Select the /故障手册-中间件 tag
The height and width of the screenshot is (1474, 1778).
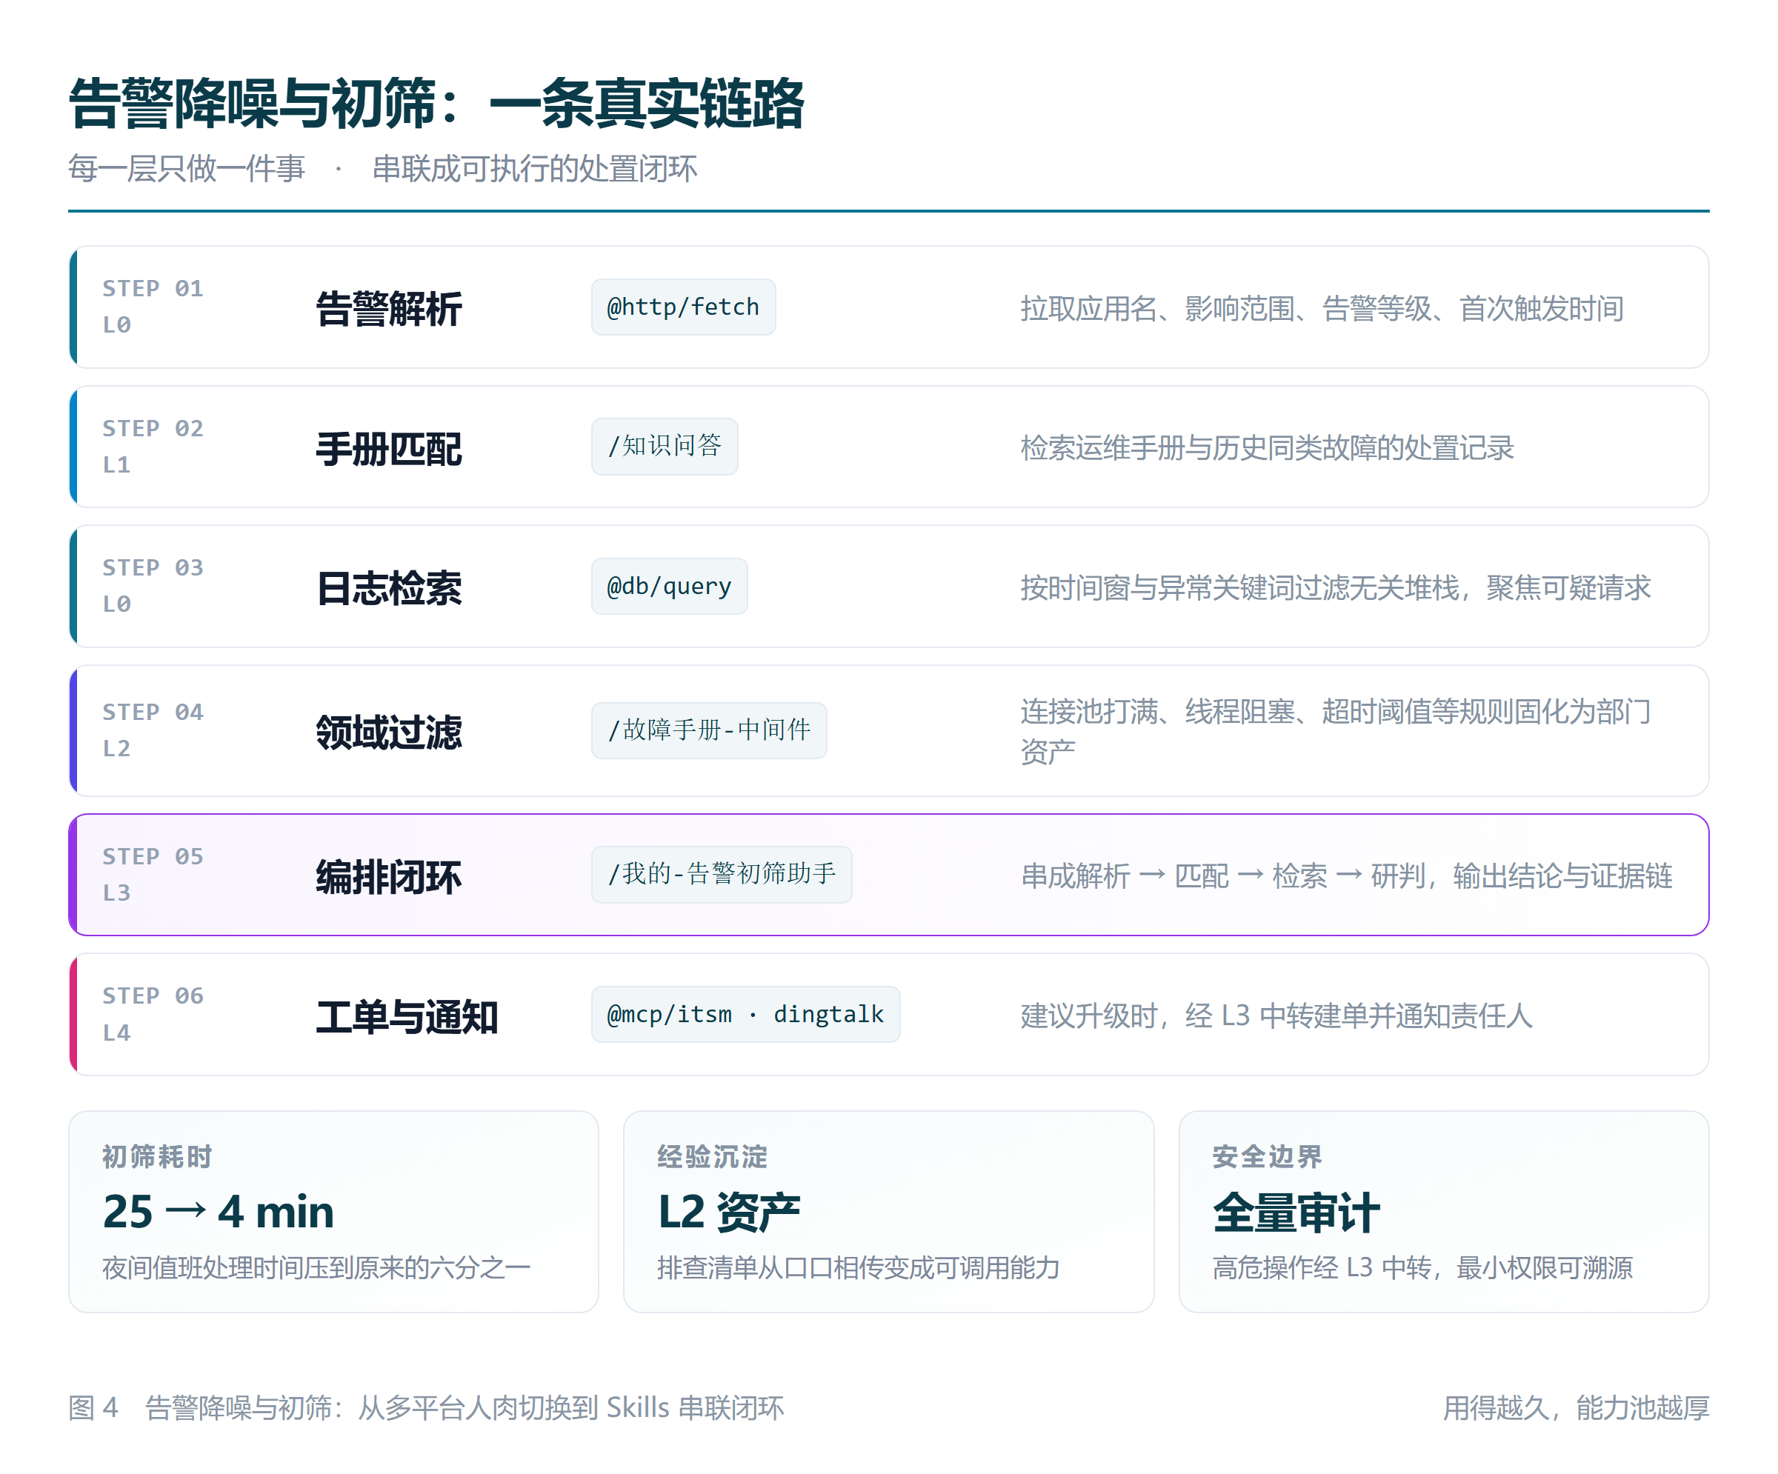point(709,730)
